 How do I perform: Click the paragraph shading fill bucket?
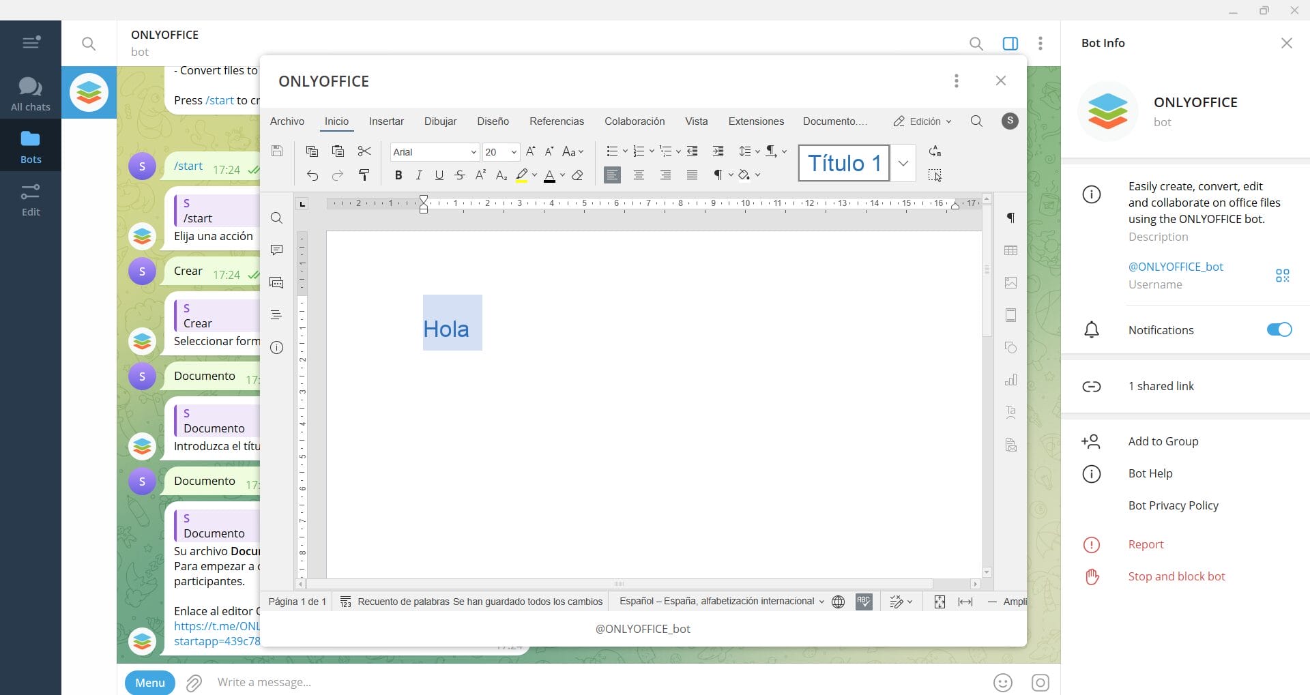(x=744, y=175)
